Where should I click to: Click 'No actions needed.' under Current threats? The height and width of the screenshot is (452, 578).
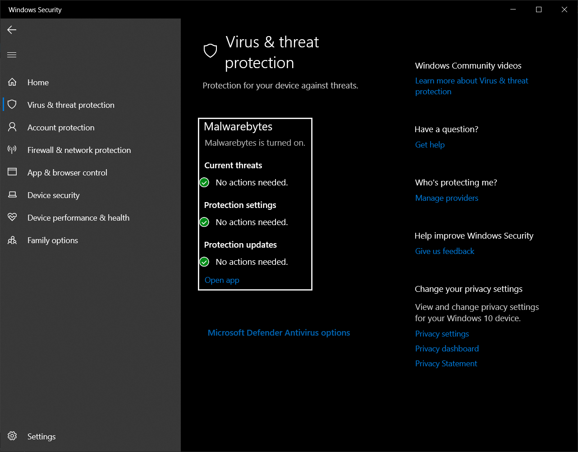[x=252, y=183]
